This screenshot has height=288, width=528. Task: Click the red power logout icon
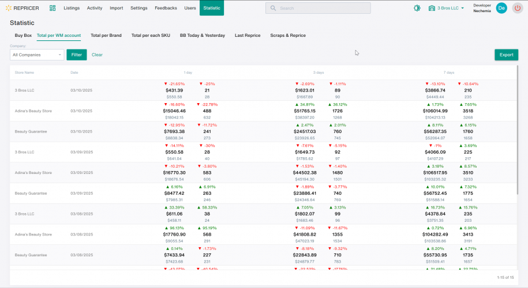point(518,8)
